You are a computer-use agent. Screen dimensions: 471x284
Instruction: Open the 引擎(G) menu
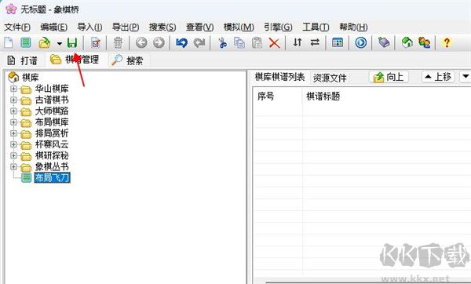tap(278, 27)
